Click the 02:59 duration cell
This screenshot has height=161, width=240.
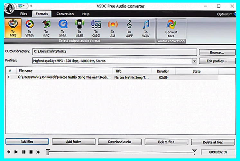163,78
